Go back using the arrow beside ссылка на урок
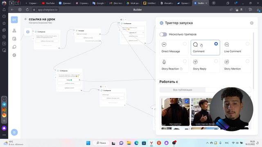The image size is (262, 147). tap(25, 19)
